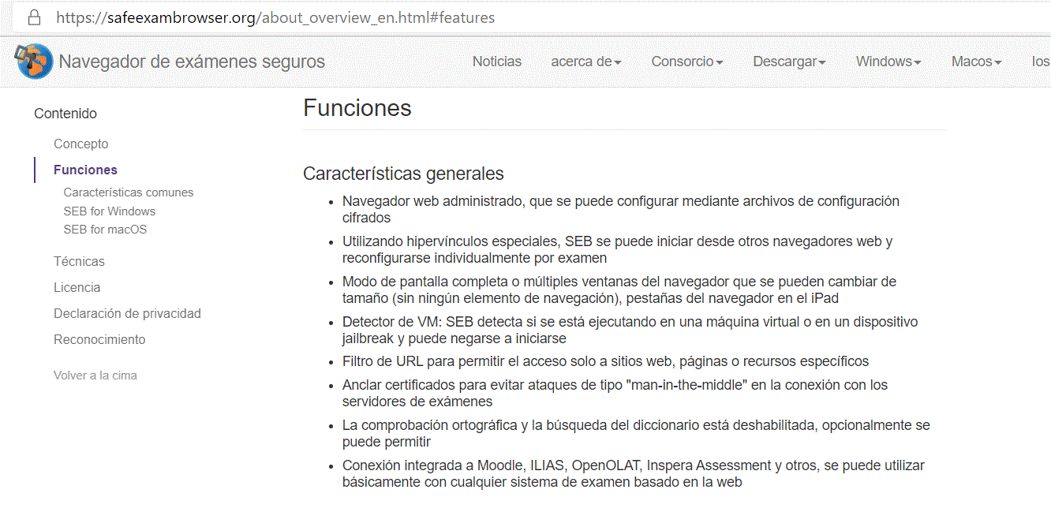The height and width of the screenshot is (512, 1051).
Task: Open the 'Reconocimiento' section
Action: tap(99, 339)
